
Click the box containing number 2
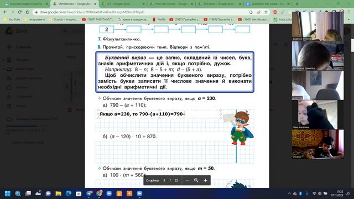107,29
